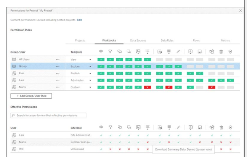Screen dimensions: 247x157
Task: Click the Download Summary Data: Denied tooltip
Action: (183, 149)
